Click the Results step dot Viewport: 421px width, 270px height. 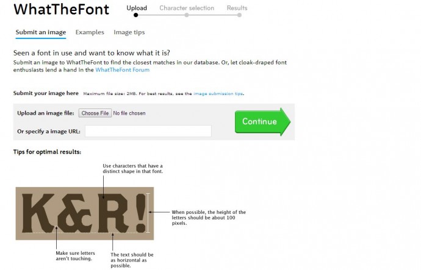coord(239,15)
